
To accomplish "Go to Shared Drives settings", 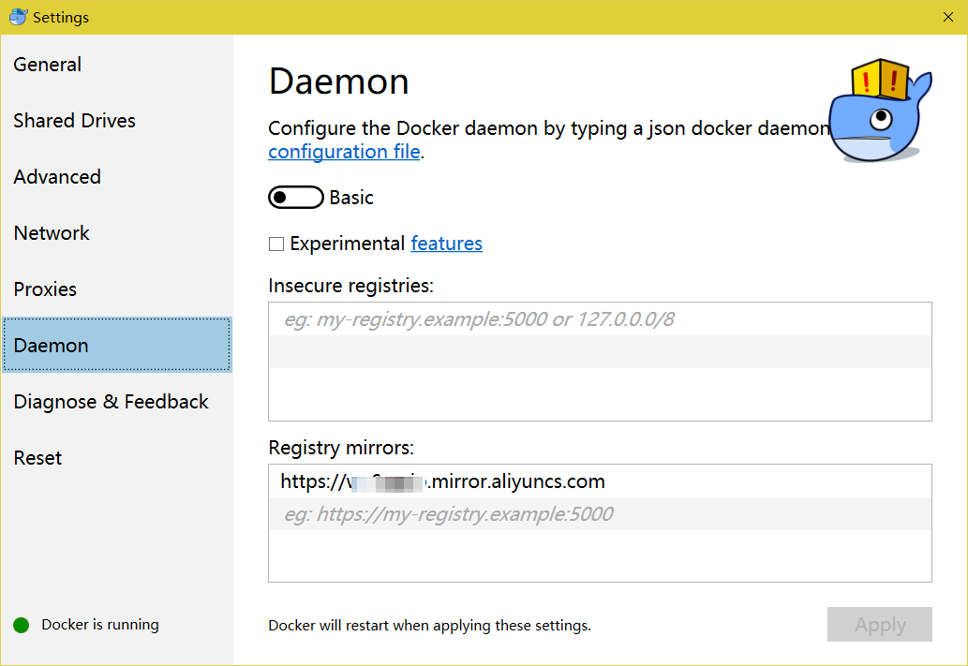I will coord(117,120).
